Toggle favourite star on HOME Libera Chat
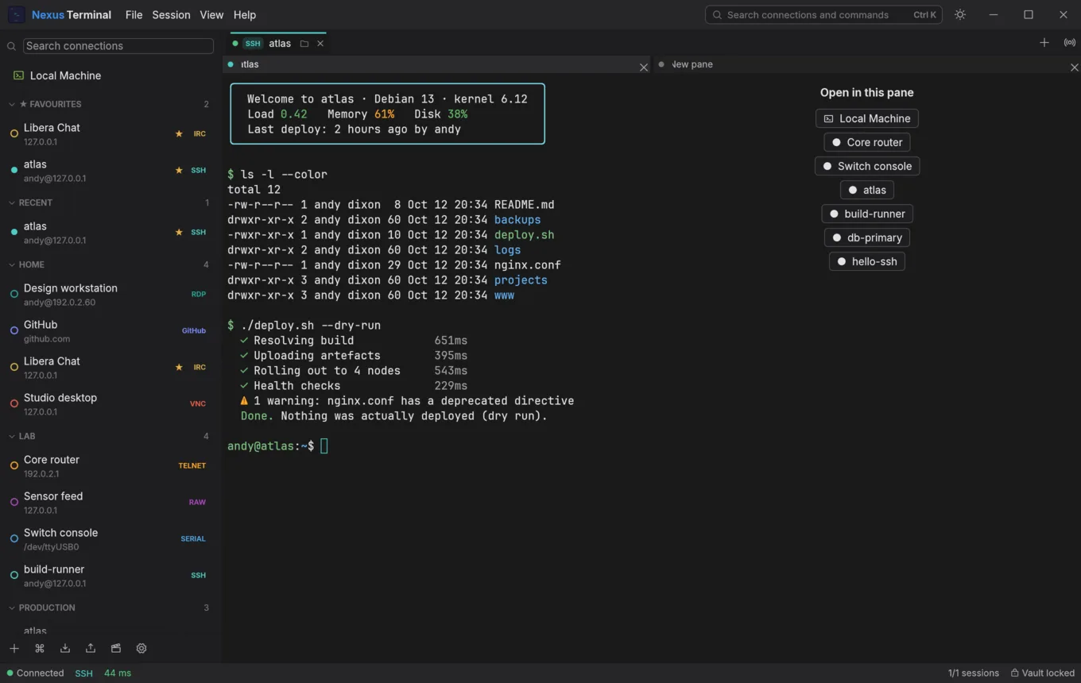The height and width of the screenshot is (683, 1081). [179, 367]
